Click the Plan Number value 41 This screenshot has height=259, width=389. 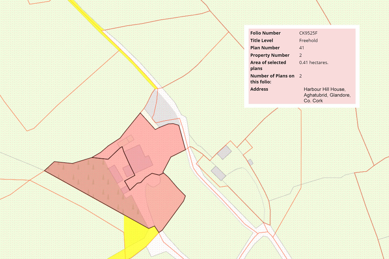click(302, 48)
